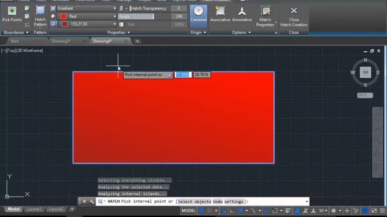Add a new layout with plus
Viewport: 387px width, 217px height.
coord(72,209)
